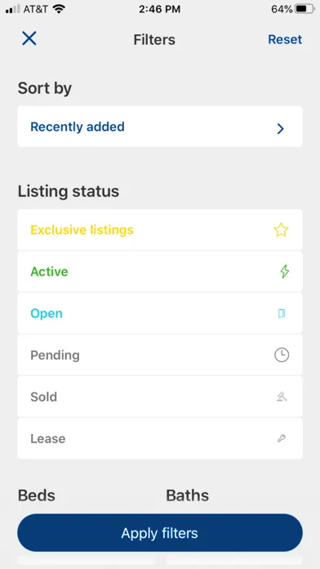320x569 pixels.
Task: Tap the yellow star icon for Exclusive listings
Action: click(281, 230)
